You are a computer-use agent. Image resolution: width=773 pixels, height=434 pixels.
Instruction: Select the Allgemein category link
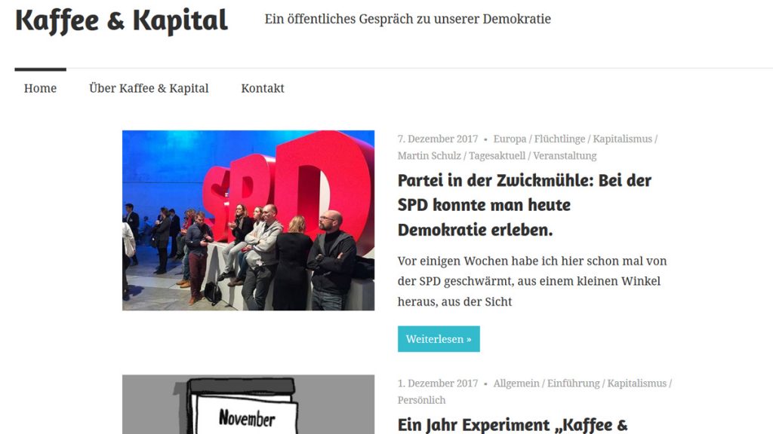(x=516, y=384)
